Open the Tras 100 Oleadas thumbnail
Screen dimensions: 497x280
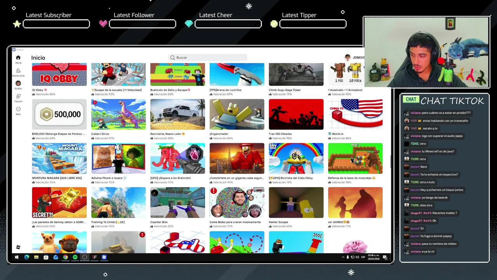[296, 114]
